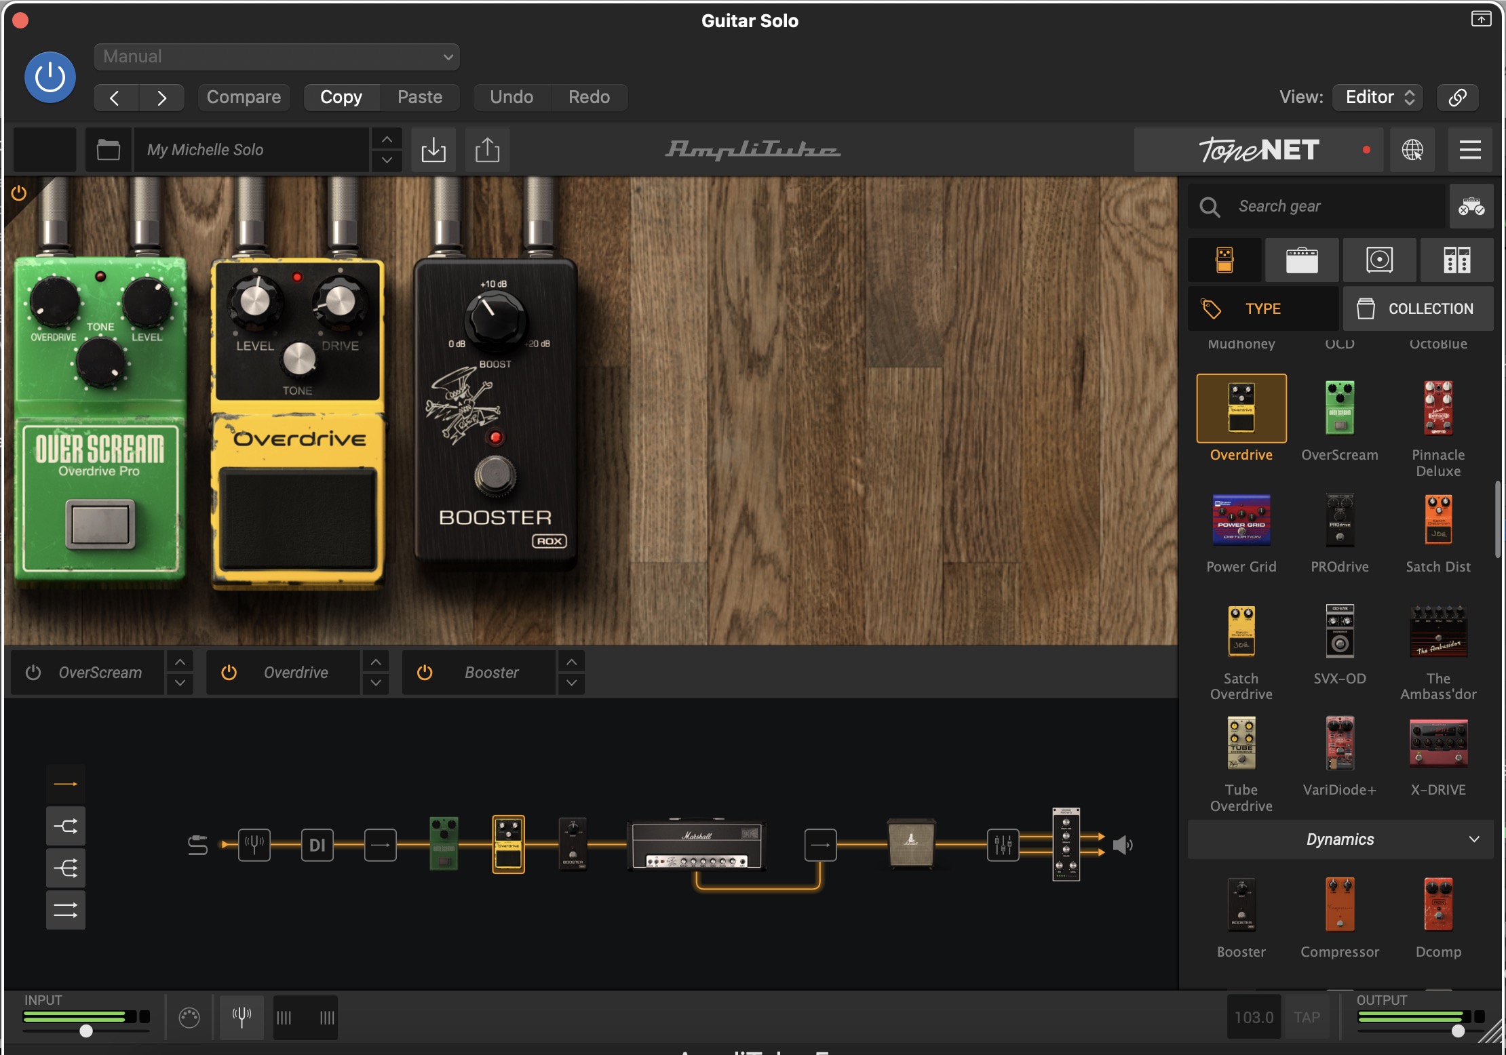Select the Dcomp pedal thumbnail
Screen dimensions: 1506x1055
[1438, 905]
